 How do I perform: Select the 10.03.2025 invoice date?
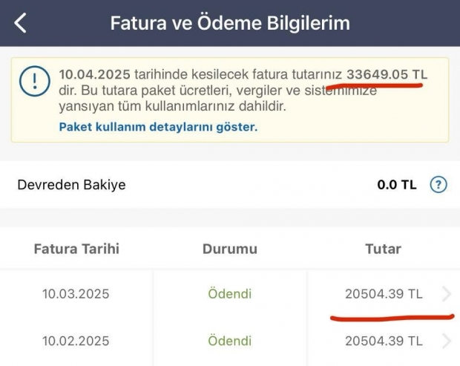point(76,294)
